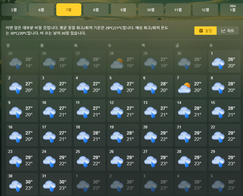The height and width of the screenshot is (196, 243).
Task: Click rain cloud icon for July 12
Action: point(117,112)
